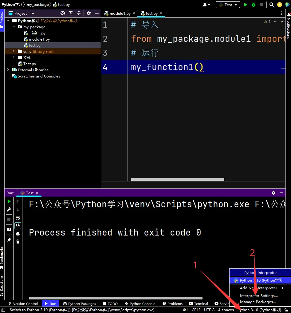The image size is (291, 313).
Task: Open the Python Console tool window
Action: [x=140, y=303]
